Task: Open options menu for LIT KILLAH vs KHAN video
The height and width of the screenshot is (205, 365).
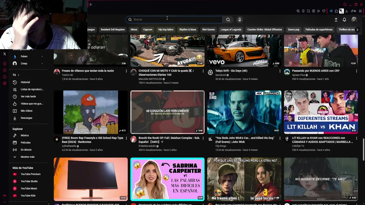Action: pyautogui.click(x=356, y=138)
